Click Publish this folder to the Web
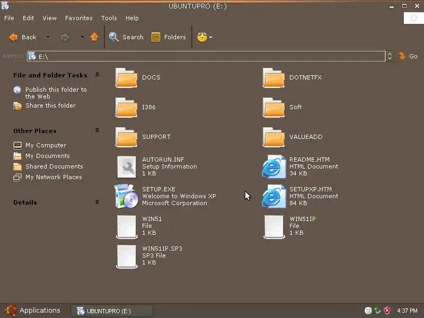The image size is (424, 318). (56, 93)
